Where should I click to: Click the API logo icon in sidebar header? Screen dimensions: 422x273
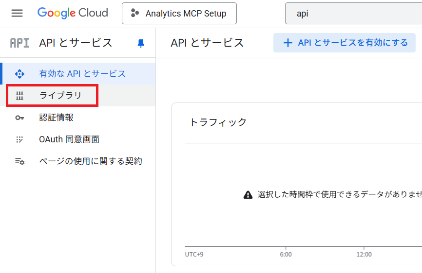coord(19,43)
